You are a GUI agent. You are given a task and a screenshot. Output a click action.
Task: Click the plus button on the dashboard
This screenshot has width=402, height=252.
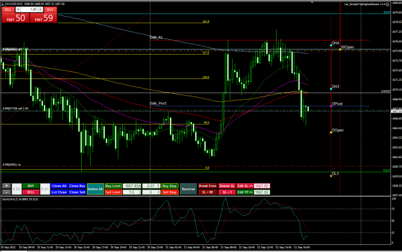(x=6, y=186)
